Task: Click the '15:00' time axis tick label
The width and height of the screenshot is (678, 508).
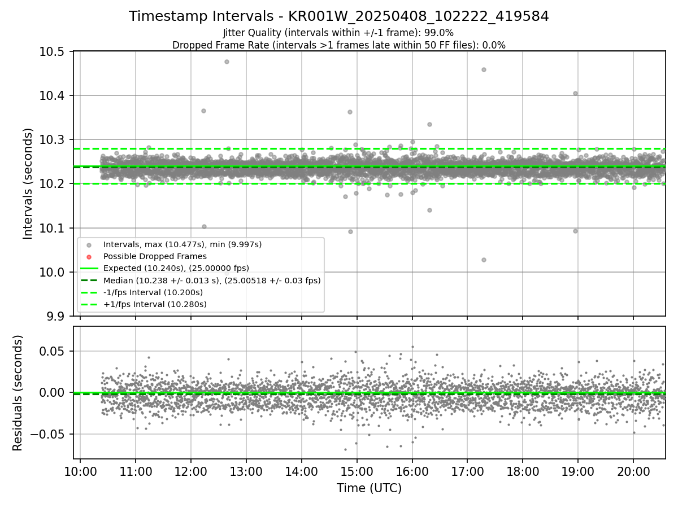Action: pos(357,471)
